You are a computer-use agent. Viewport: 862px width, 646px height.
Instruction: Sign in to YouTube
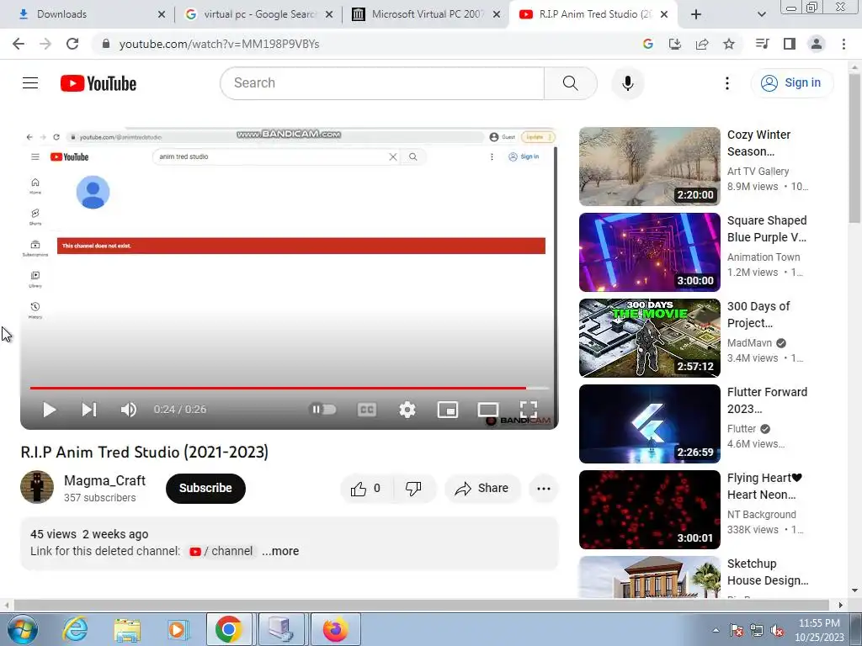(x=791, y=83)
